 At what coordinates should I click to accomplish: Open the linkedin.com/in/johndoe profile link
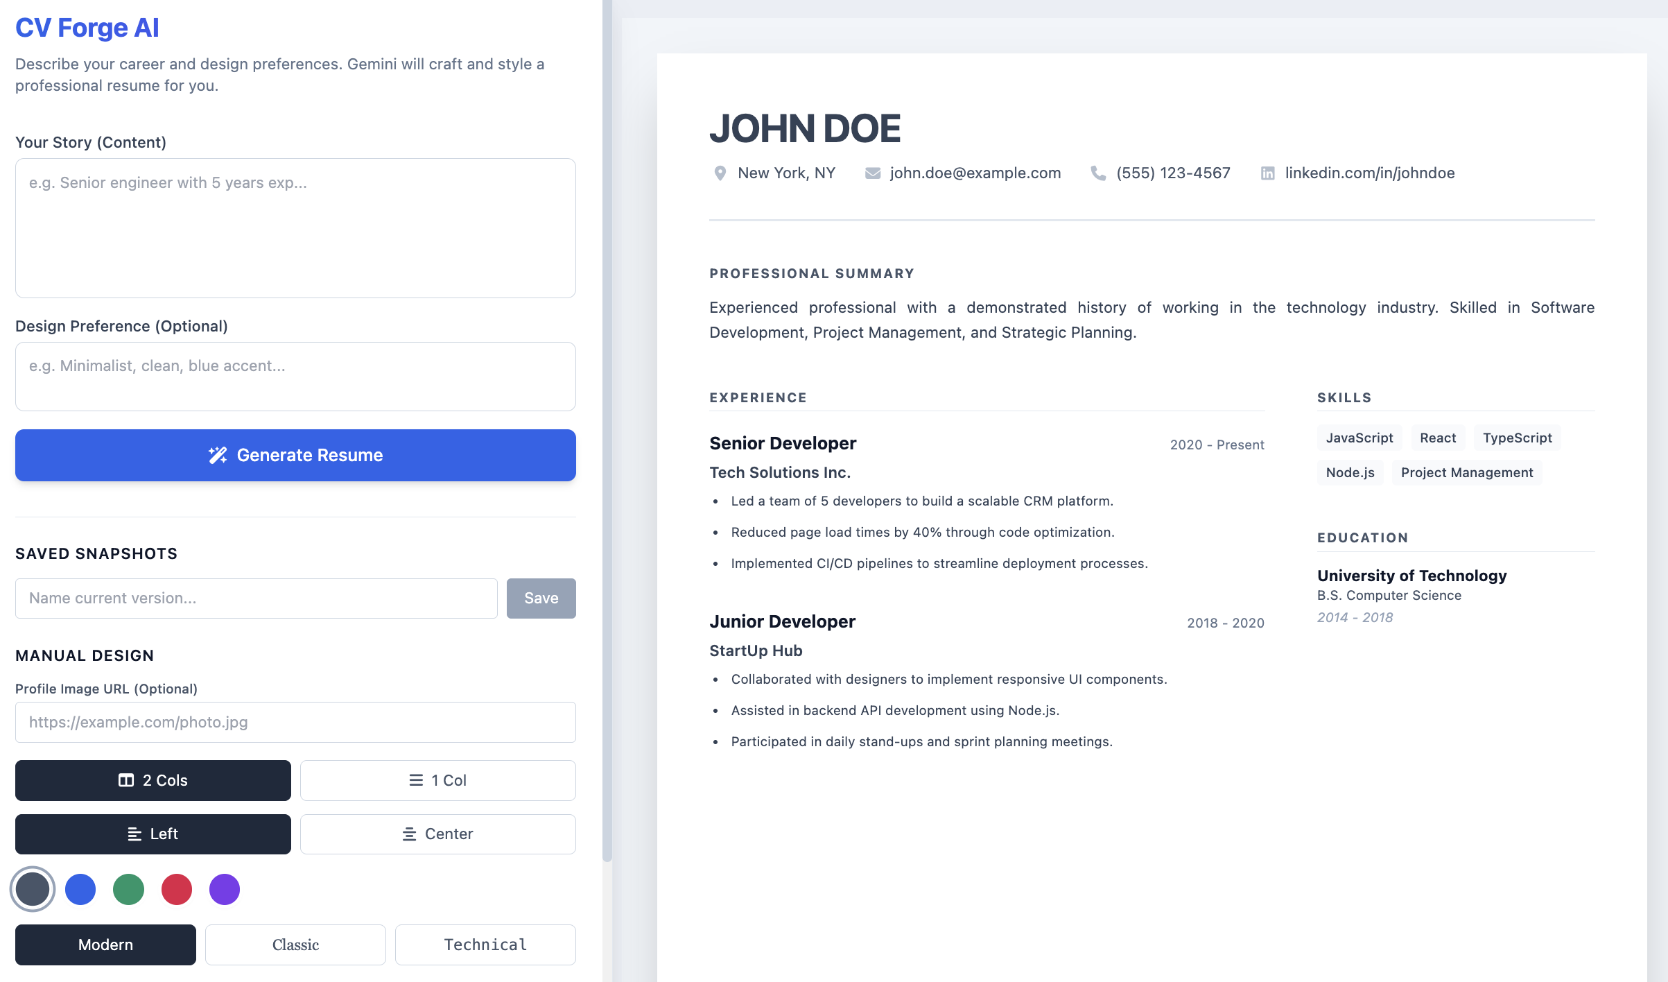point(1370,173)
